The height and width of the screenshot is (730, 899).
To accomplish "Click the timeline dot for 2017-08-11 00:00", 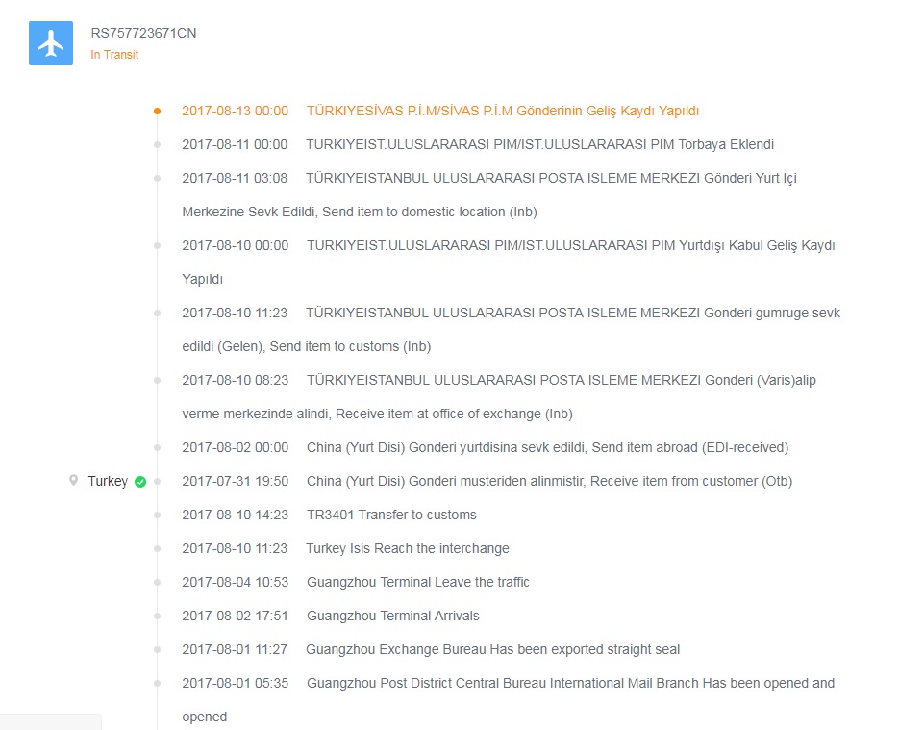I will tap(157, 145).
